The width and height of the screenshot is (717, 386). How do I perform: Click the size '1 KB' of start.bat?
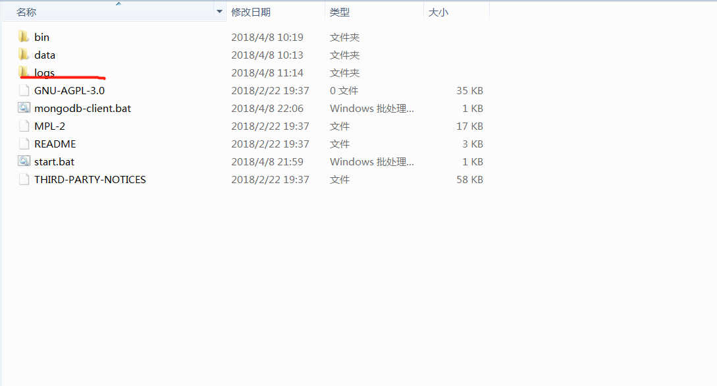pyautogui.click(x=472, y=162)
